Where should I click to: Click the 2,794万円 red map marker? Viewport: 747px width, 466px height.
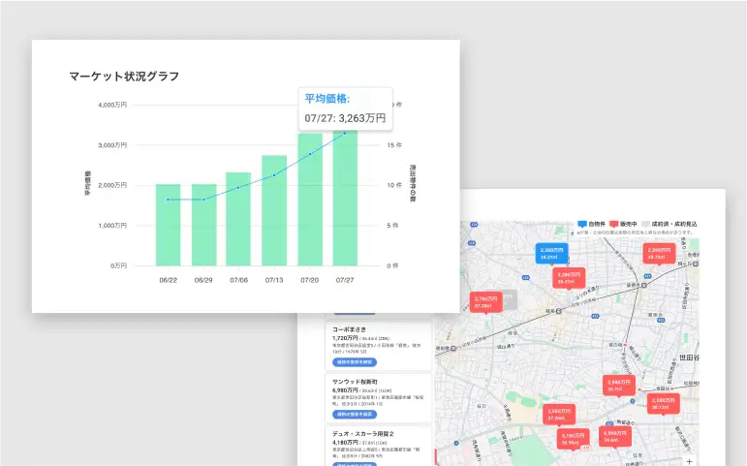[x=486, y=302]
